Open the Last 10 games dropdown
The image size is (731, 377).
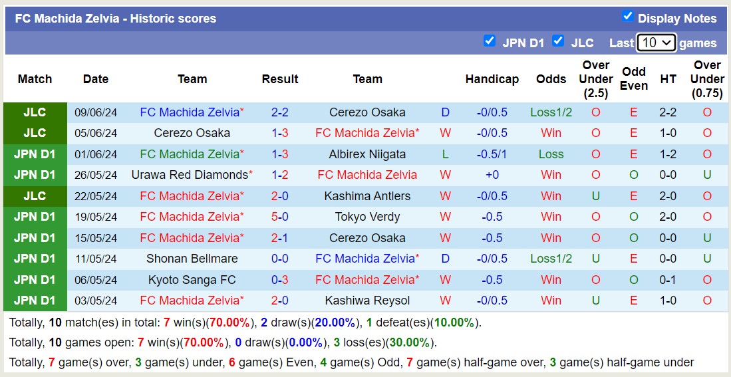656,43
